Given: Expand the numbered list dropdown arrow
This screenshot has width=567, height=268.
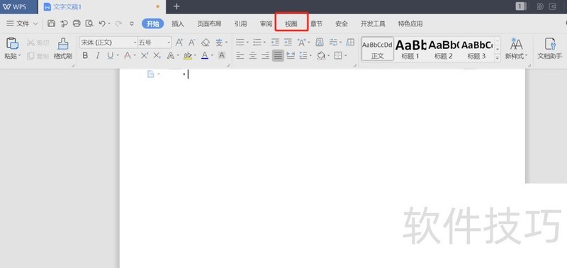Looking at the screenshot, I should click(x=264, y=43).
